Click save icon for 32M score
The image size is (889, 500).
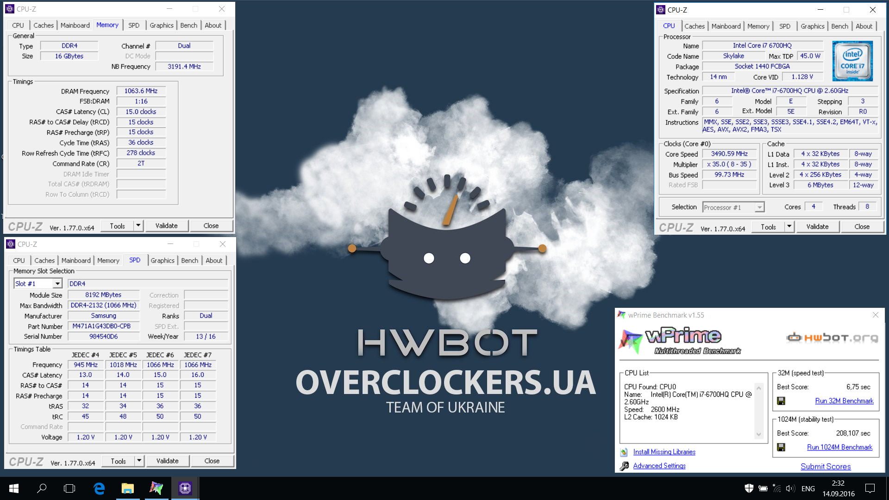pos(781,401)
